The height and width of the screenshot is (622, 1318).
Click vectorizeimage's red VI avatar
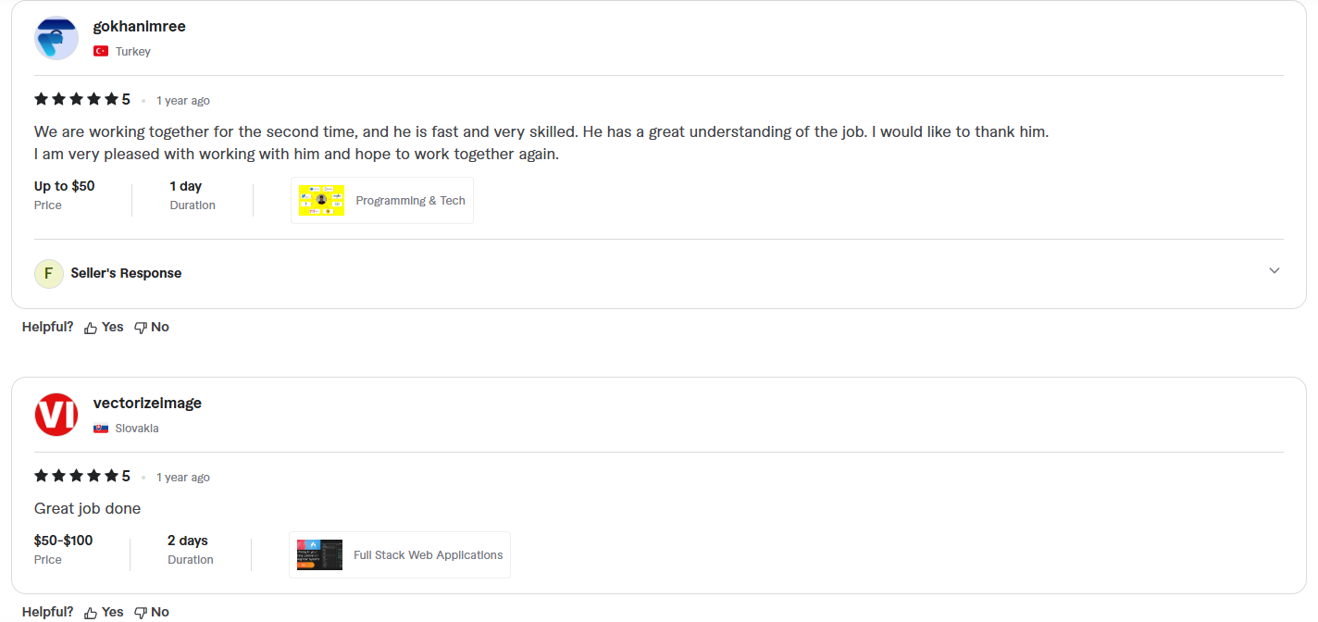[56, 415]
